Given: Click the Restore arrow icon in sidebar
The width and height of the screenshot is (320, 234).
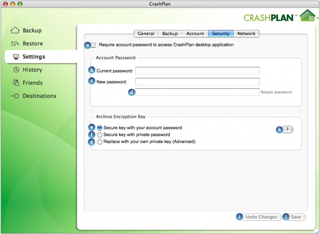Looking at the screenshot, I should click(15, 43).
